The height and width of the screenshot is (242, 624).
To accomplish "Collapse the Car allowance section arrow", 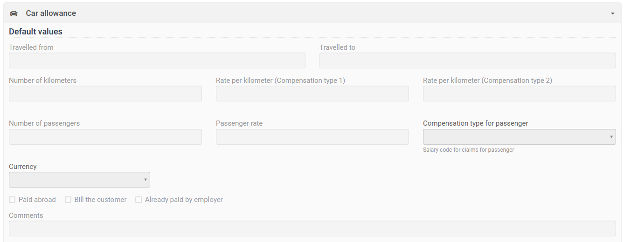I will [x=612, y=13].
